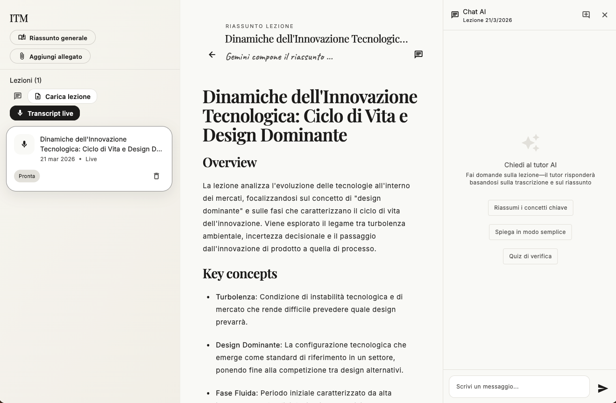Click the paperclip icon on Aggiungi allegato
Viewport: 616px width, 403px height.
21,56
